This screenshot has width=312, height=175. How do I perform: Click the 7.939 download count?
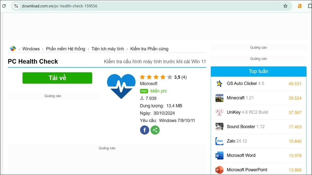(151, 98)
